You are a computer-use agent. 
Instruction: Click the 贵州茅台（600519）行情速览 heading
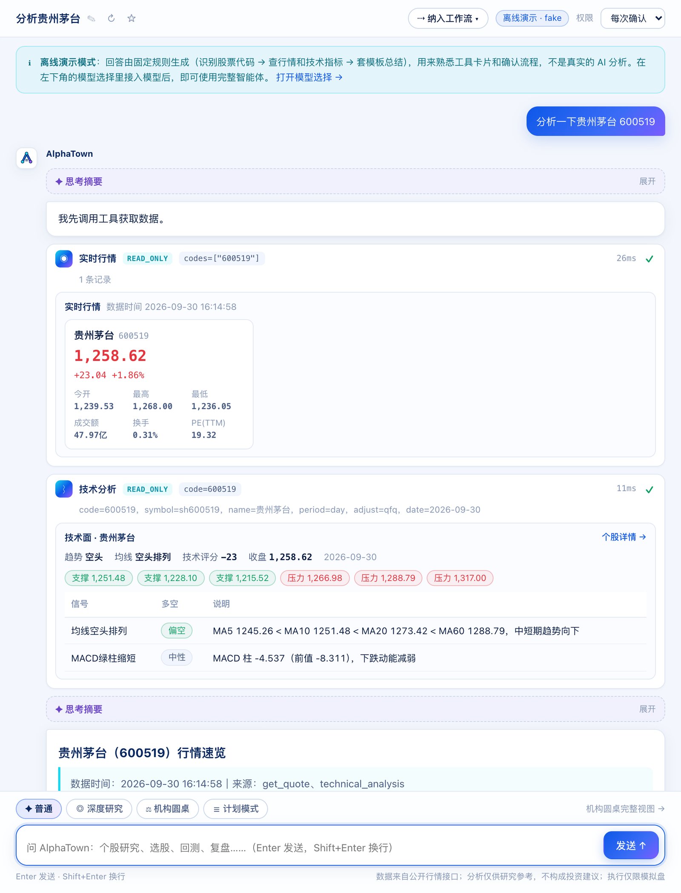[142, 753]
